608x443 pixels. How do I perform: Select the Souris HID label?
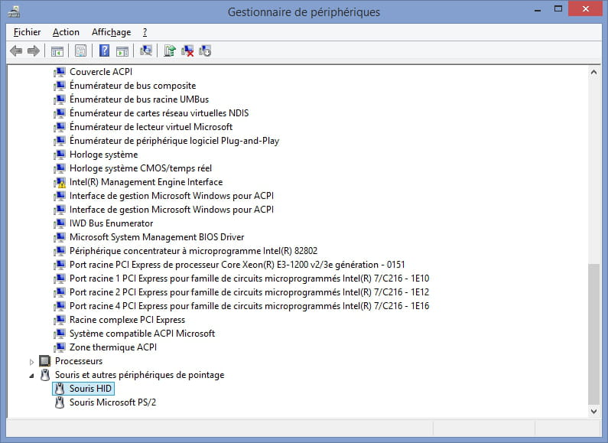click(90, 389)
